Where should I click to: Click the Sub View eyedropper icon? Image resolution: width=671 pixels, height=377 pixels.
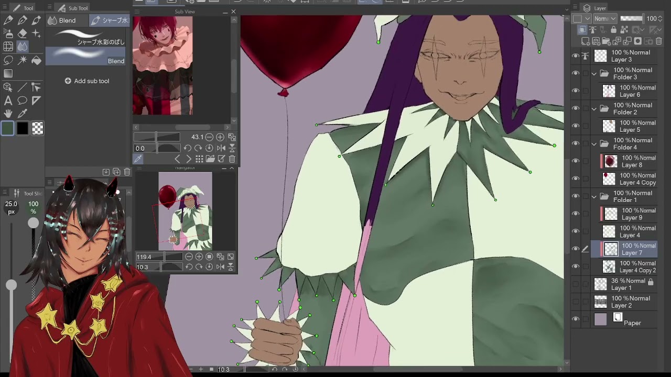point(138,159)
